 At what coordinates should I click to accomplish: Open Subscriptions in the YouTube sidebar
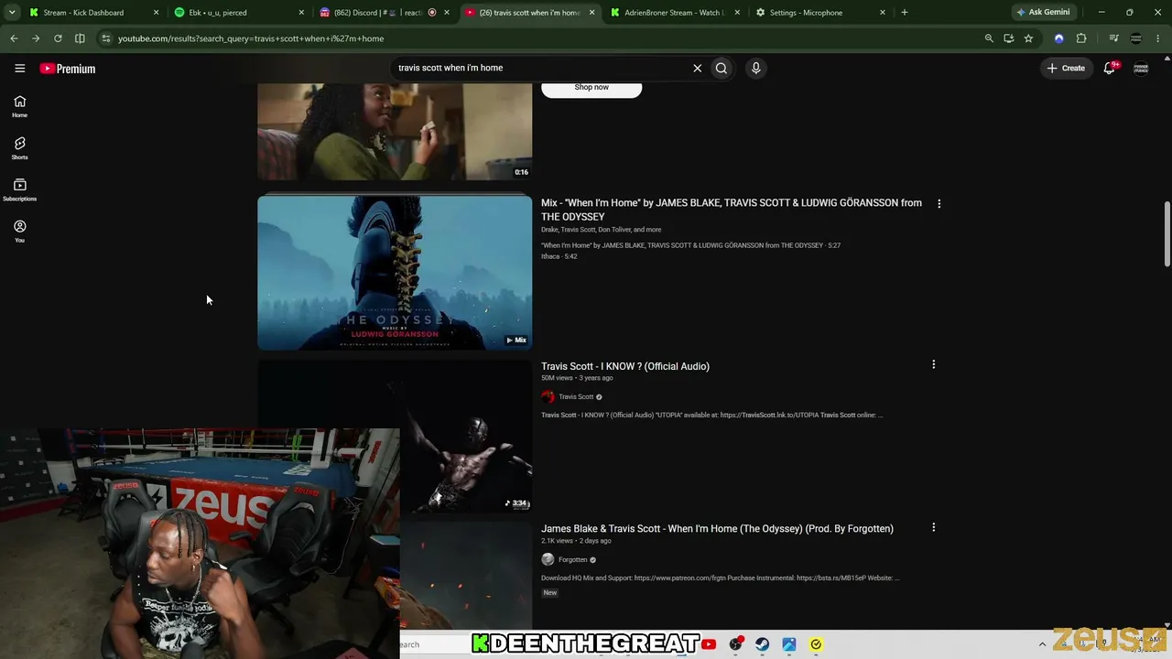click(19, 189)
